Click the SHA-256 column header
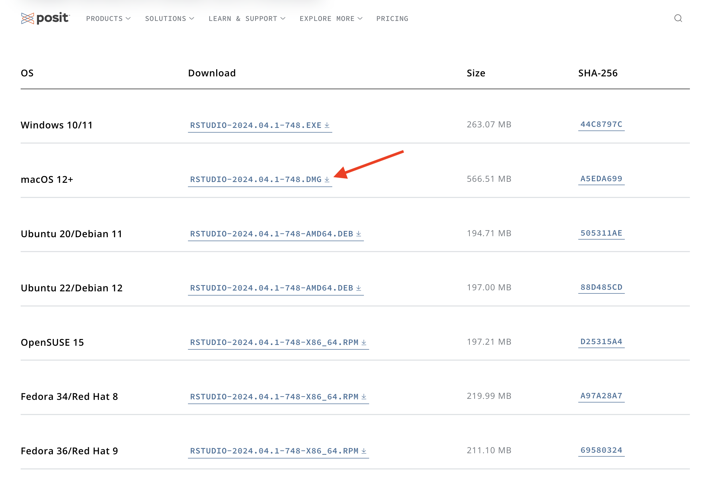This screenshot has width=721, height=488. tap(598, 73)
